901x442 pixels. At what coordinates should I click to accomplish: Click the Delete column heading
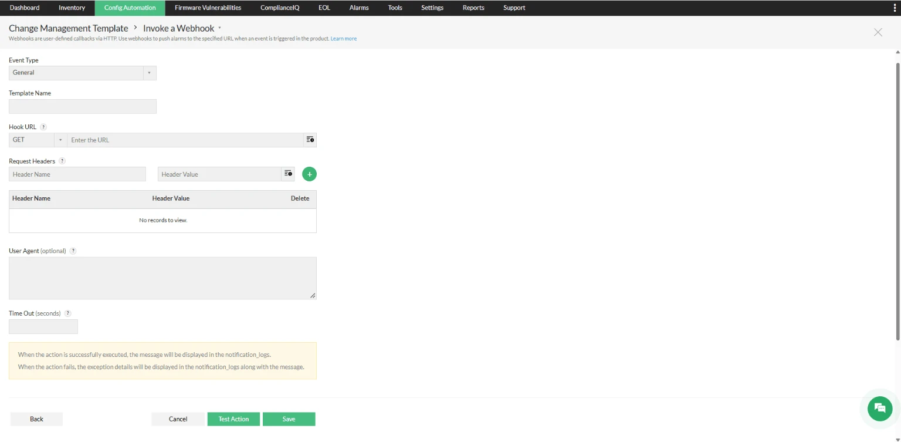[x=300, y=198]
